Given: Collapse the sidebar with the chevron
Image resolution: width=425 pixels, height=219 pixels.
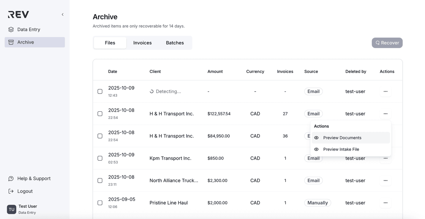Looking at the screenshot, I should coord(62,14).
